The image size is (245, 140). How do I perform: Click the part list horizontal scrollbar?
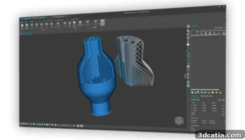click(x=205, y=90)
